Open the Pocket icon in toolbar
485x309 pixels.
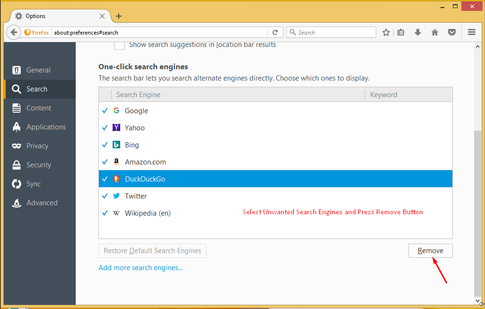451,32
